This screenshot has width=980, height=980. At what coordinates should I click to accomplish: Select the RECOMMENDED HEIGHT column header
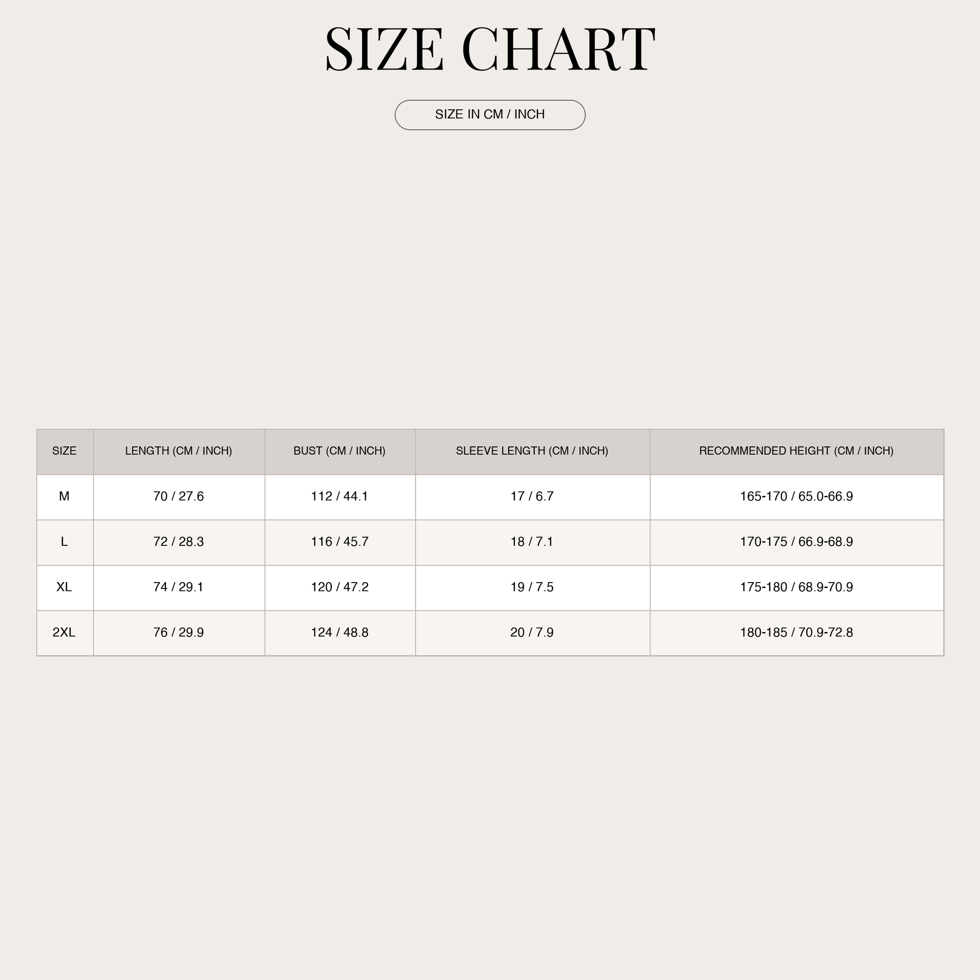click(797, 451)
